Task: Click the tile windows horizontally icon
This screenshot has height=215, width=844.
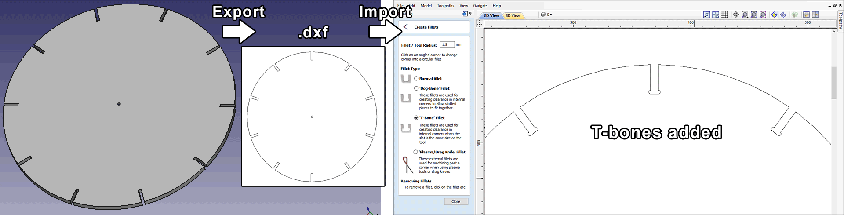Action: (x=806, y=15)
